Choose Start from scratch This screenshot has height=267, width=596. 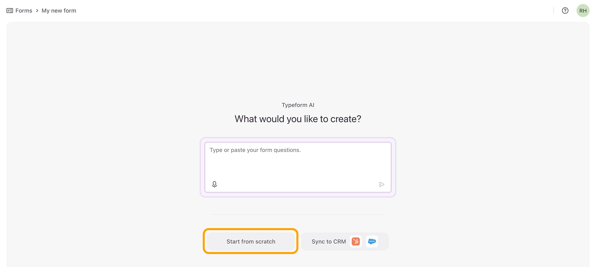point(251,241)
